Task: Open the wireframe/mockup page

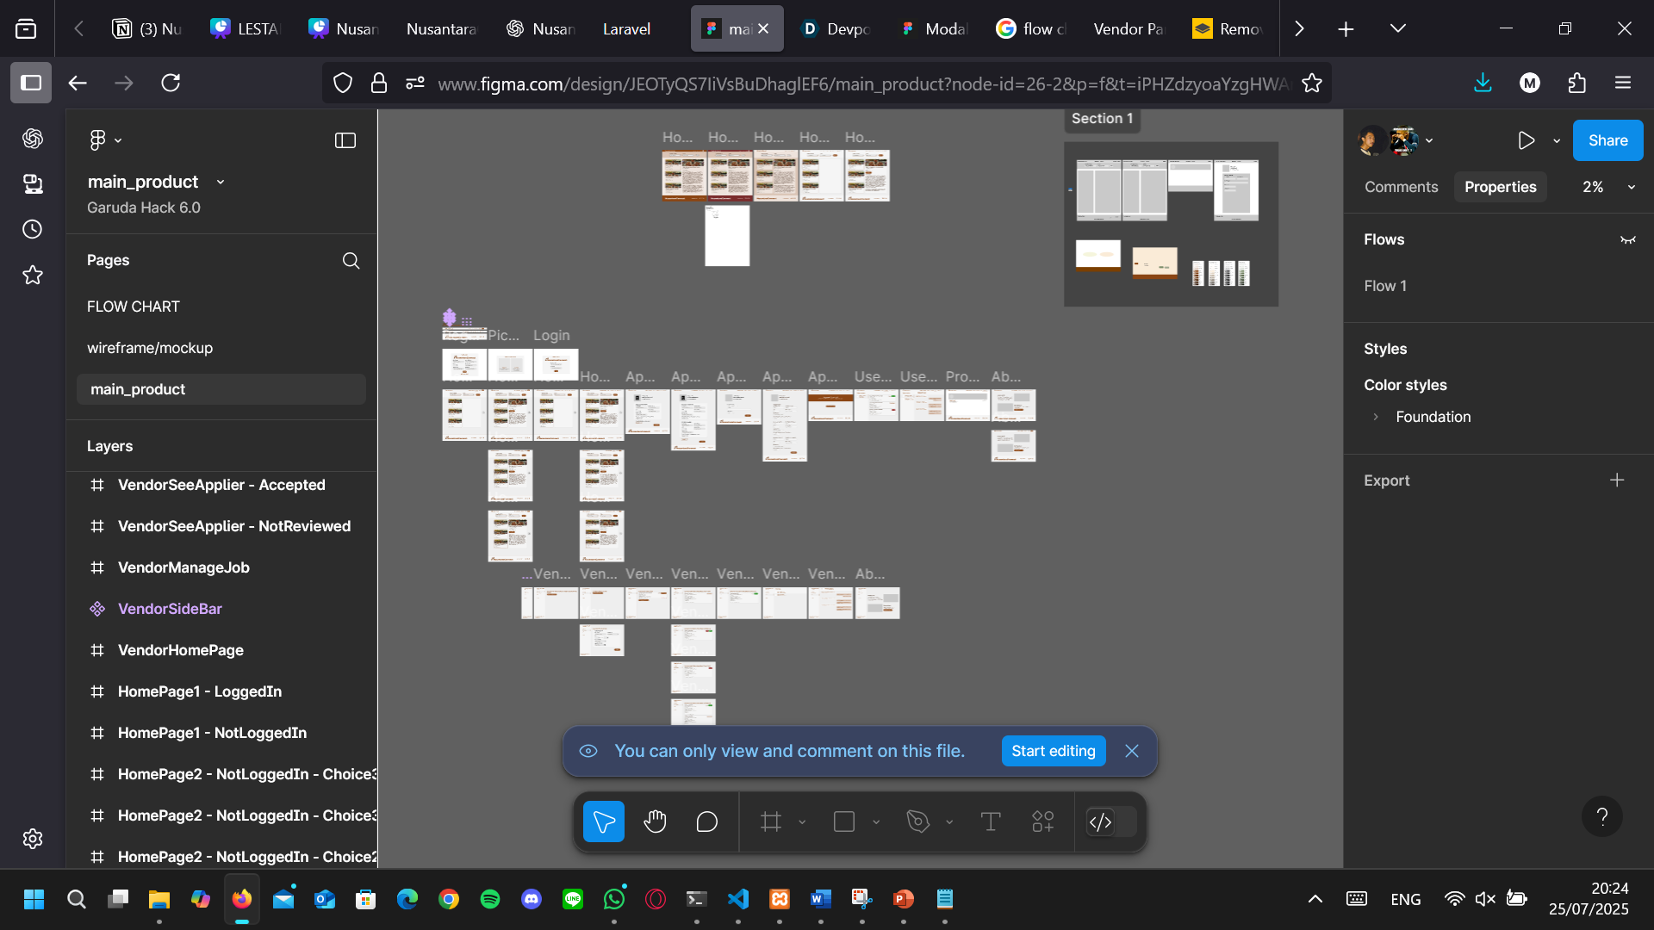Action: coord(150,348)
